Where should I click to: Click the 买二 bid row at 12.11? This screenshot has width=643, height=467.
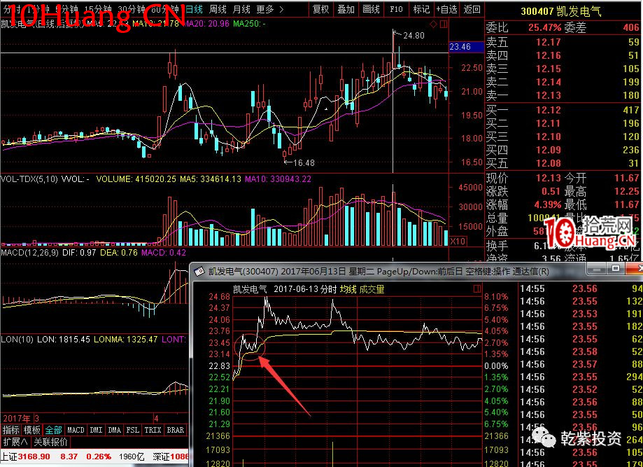point(563,123)
